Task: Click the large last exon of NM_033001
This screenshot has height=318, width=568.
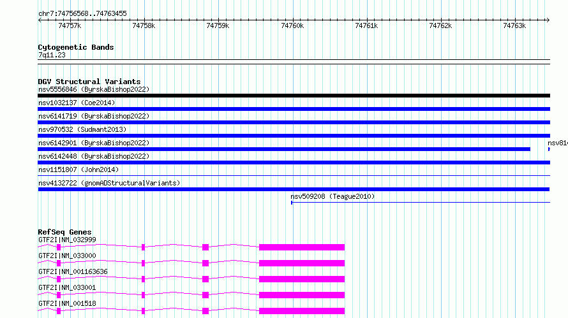Action: coord(302,295)
